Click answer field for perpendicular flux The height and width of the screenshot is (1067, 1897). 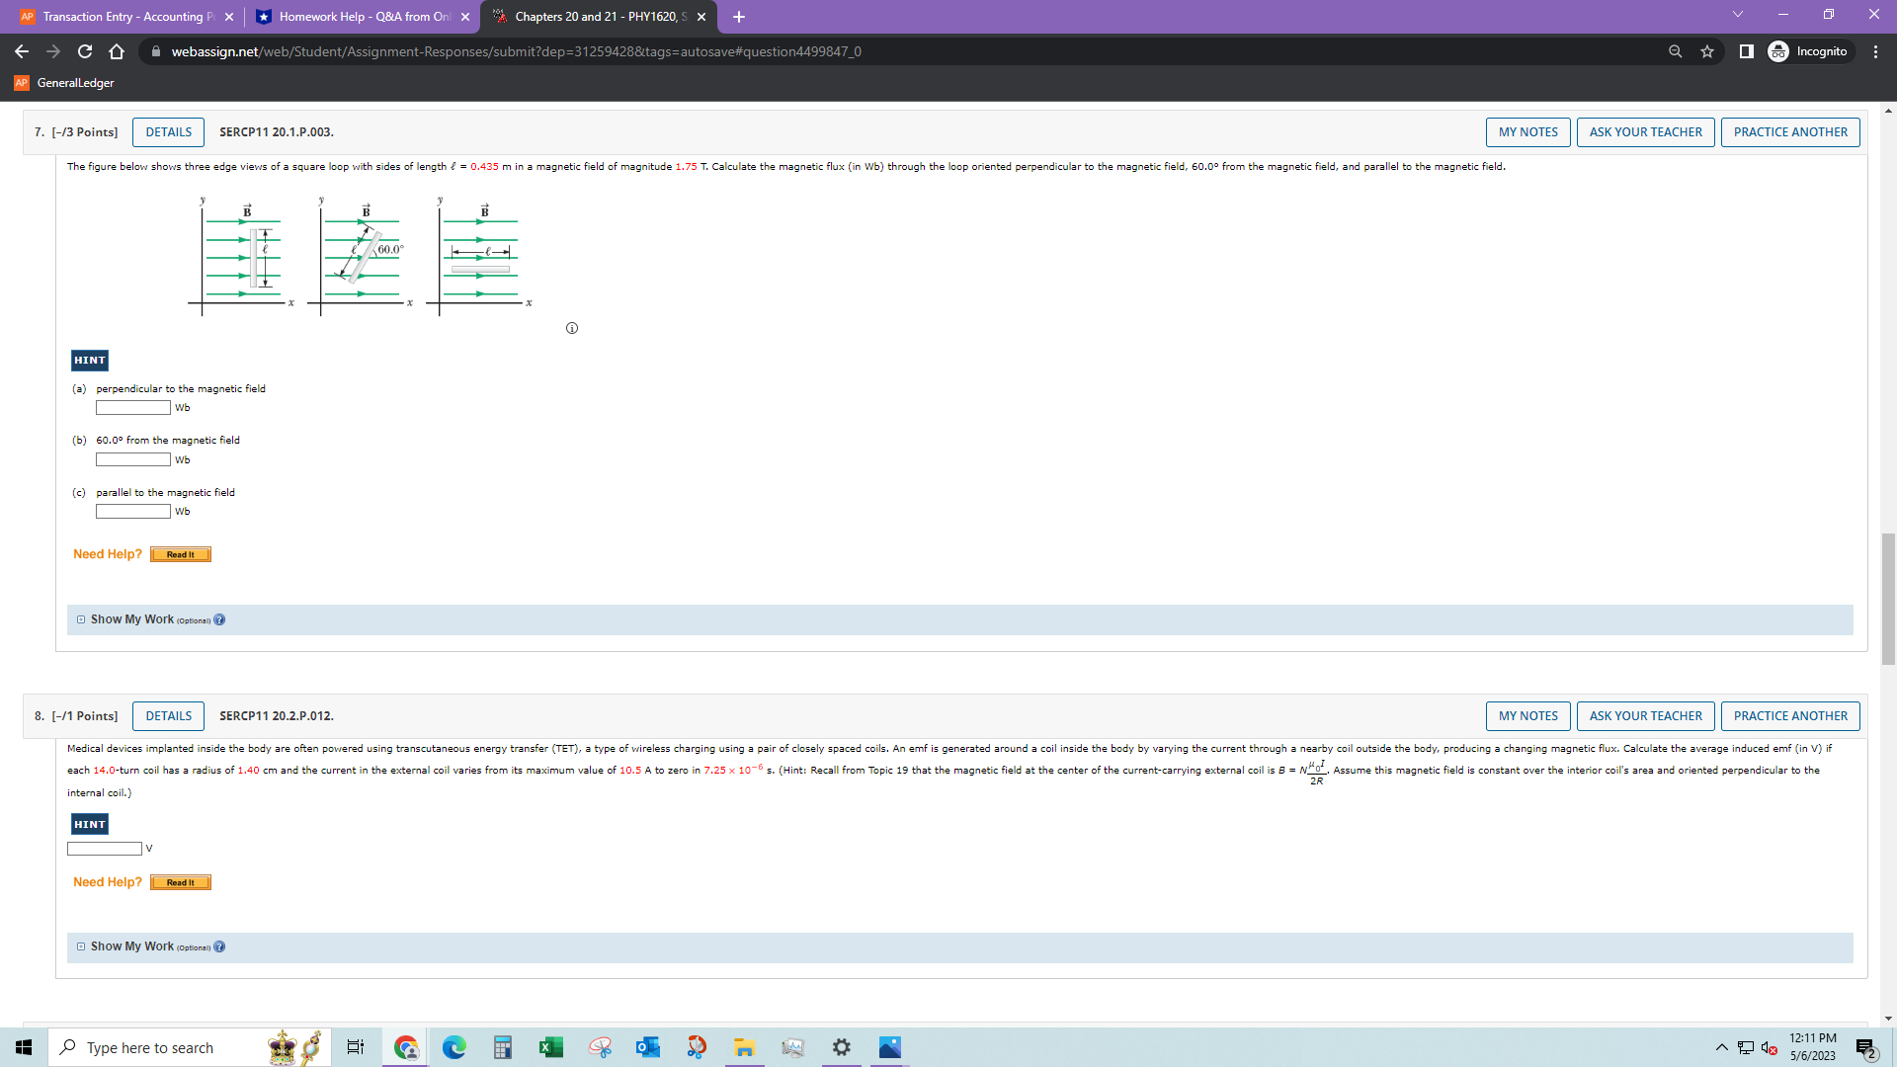point(133,408)
